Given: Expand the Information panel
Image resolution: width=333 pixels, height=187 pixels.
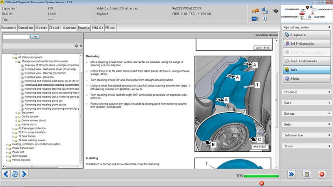Looking at the screenshot, I should (x=329, y=135).
